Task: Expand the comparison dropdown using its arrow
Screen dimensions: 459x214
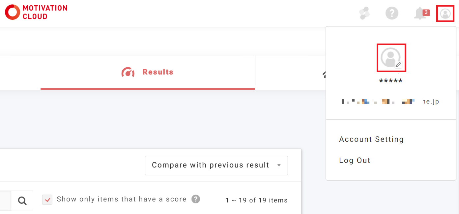Action: pos(279,165)
